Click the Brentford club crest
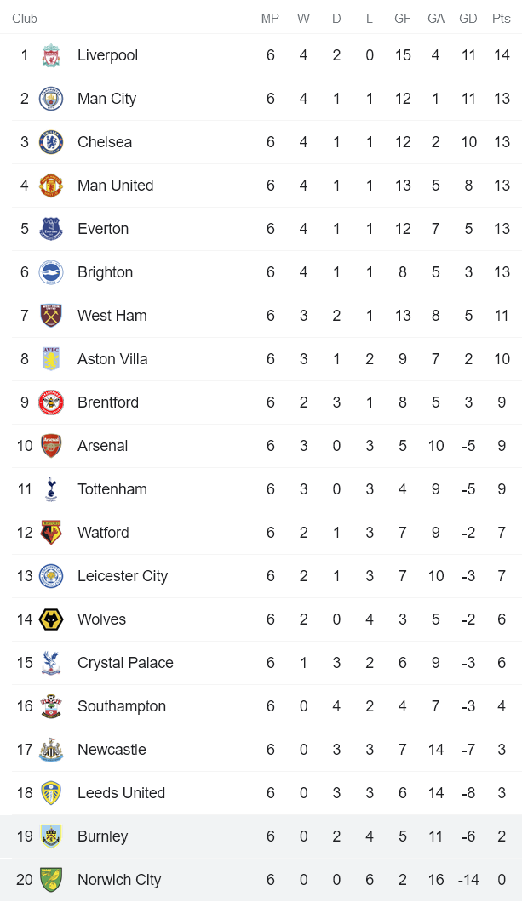Image resolution: width=522 pixels, height=902 pixels. (x=51, y=402)
